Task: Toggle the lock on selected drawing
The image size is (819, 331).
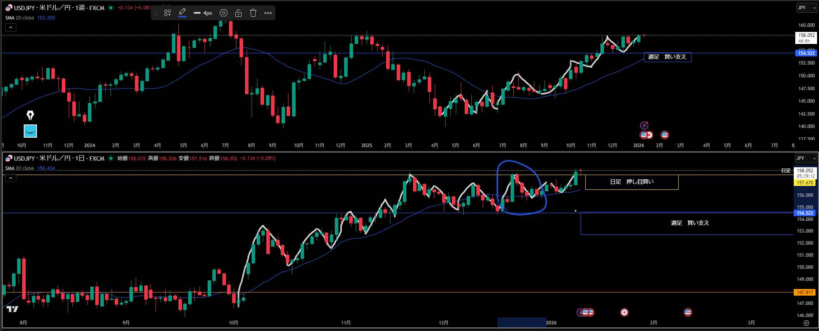Action: (238, 13)
